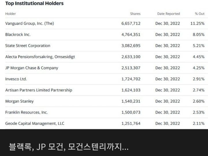This screenshot has width=208, height=156.
Task: Click Geode Capital Management, LLC
Action: click(35, 123)
